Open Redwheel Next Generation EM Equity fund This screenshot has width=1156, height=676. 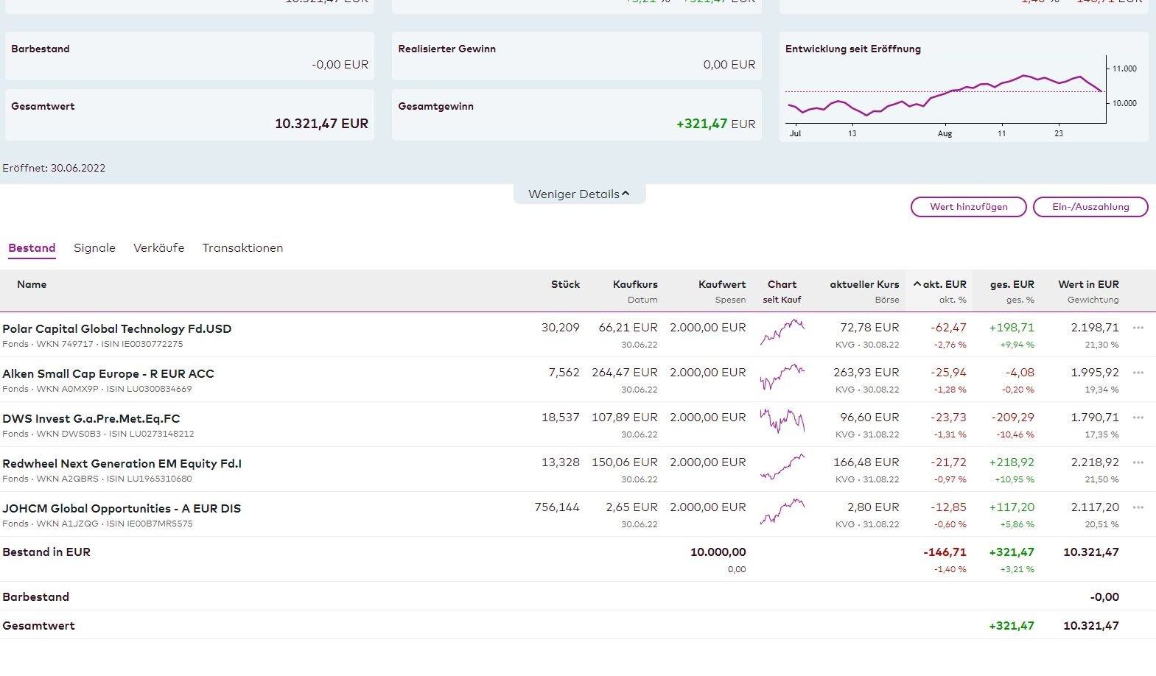[122, 463]
